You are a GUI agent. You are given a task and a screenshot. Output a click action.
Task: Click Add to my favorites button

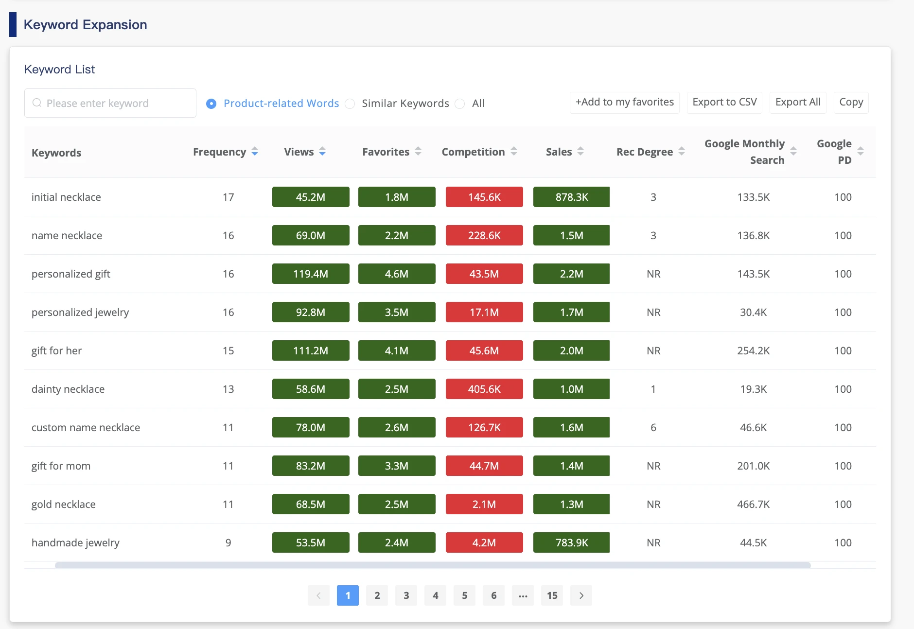[x=624, y=102]
